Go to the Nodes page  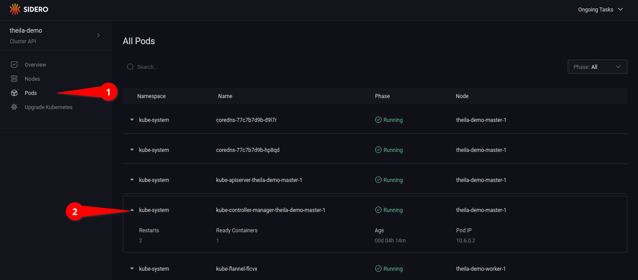point(32,79)
